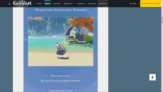Click the Искусство Камисато: Нанамэ heading
Viewport: 163px width, 92px height.
(x=61, y=10)
